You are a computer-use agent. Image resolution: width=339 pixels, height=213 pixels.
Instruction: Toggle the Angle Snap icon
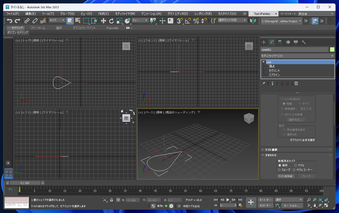(x=188, y=21)
